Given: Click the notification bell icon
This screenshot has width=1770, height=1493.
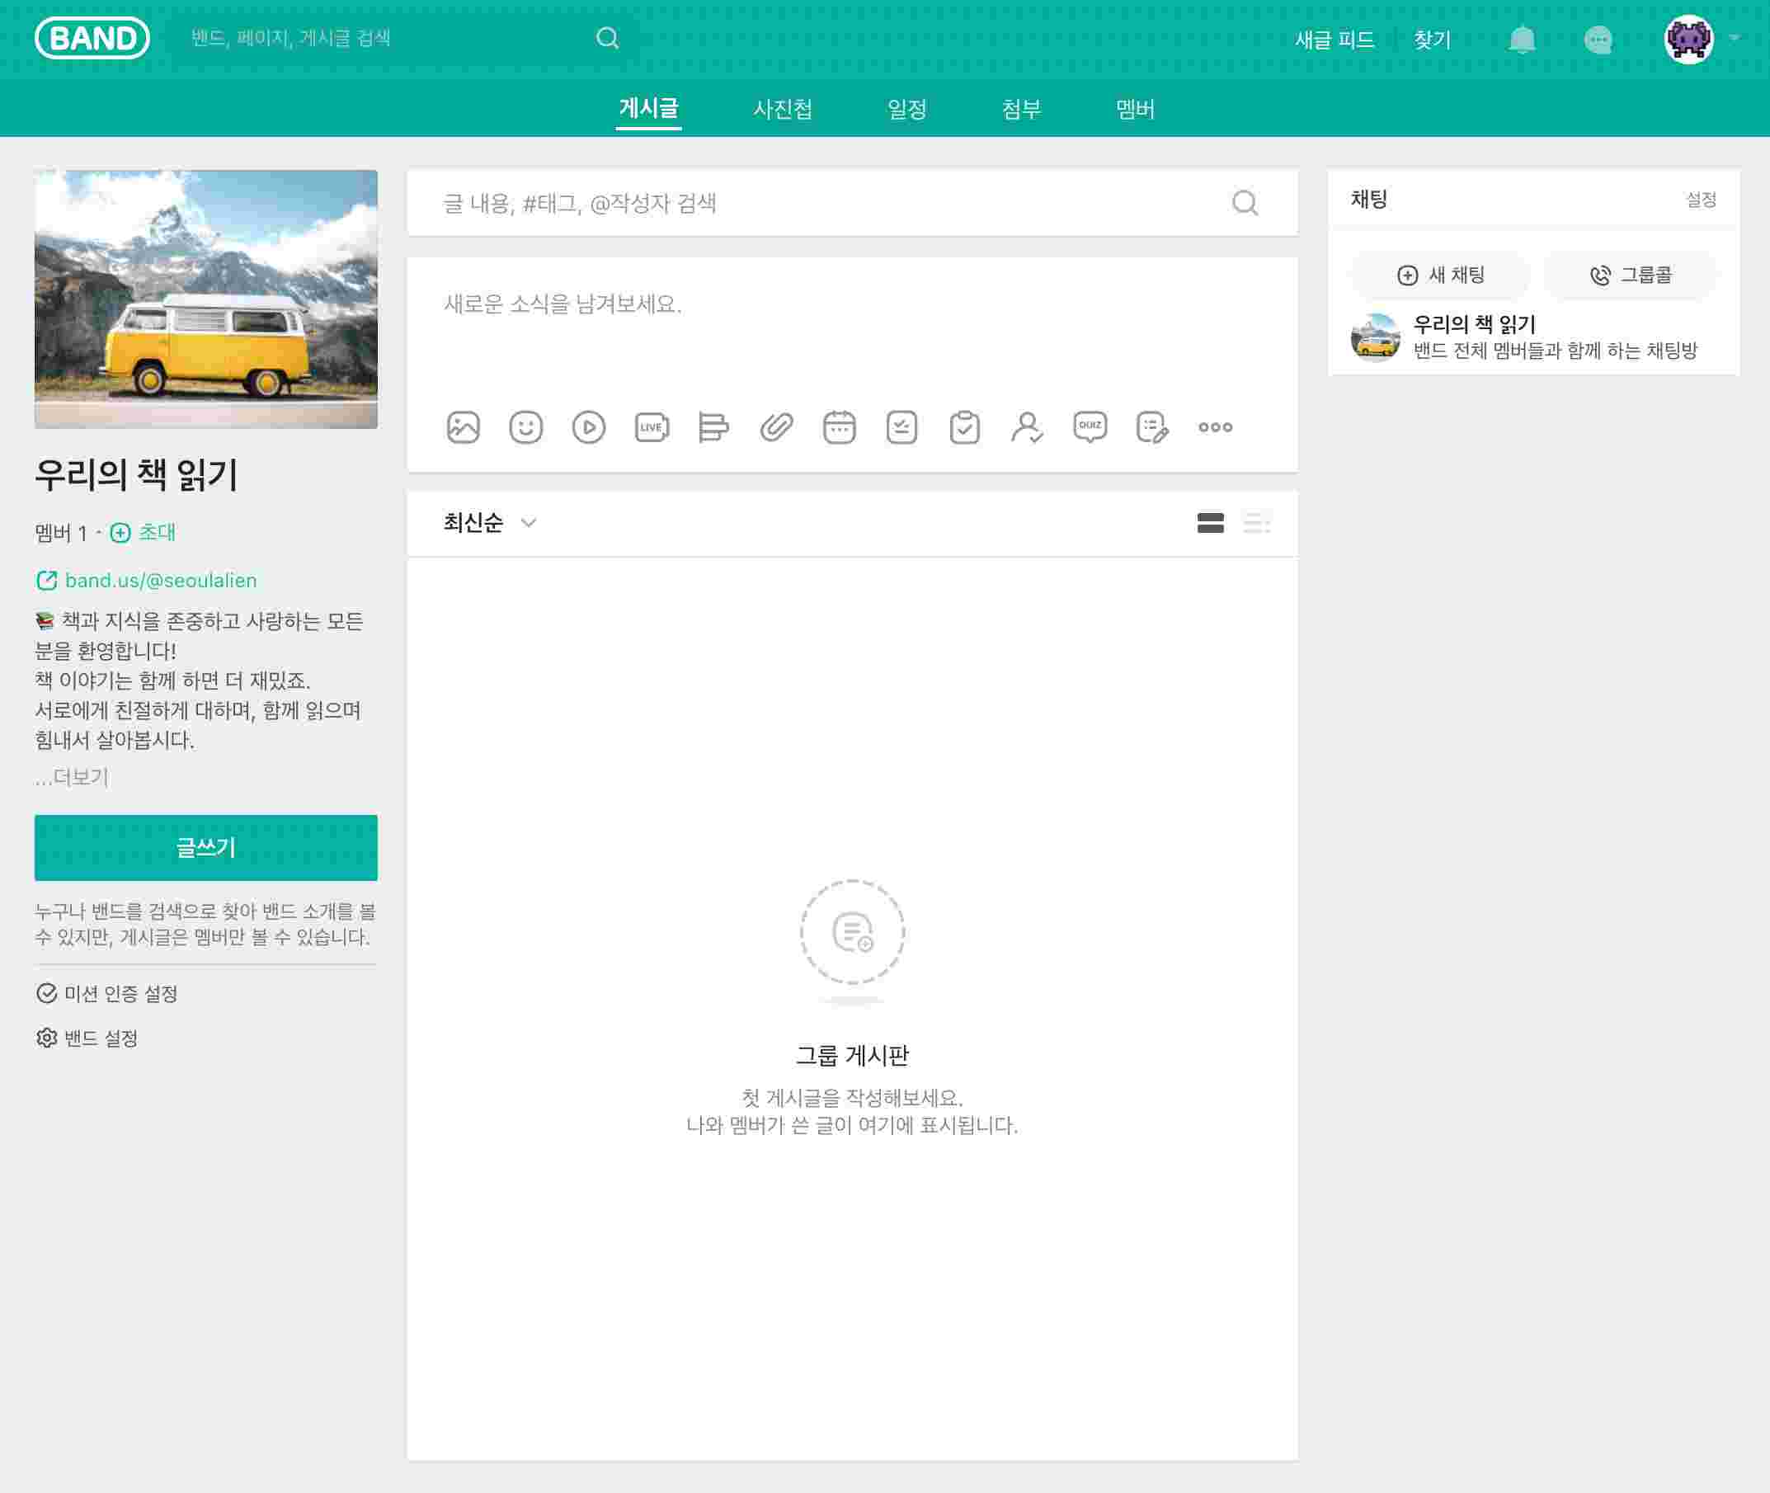Looking at the screenshot, I should coord(1521,40).
